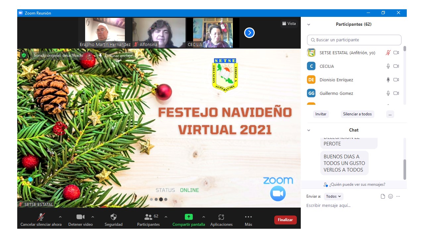Viewport: 424px width, 238px height.
Task: End meeting with red Finalizar button
Action: point(286,220)
